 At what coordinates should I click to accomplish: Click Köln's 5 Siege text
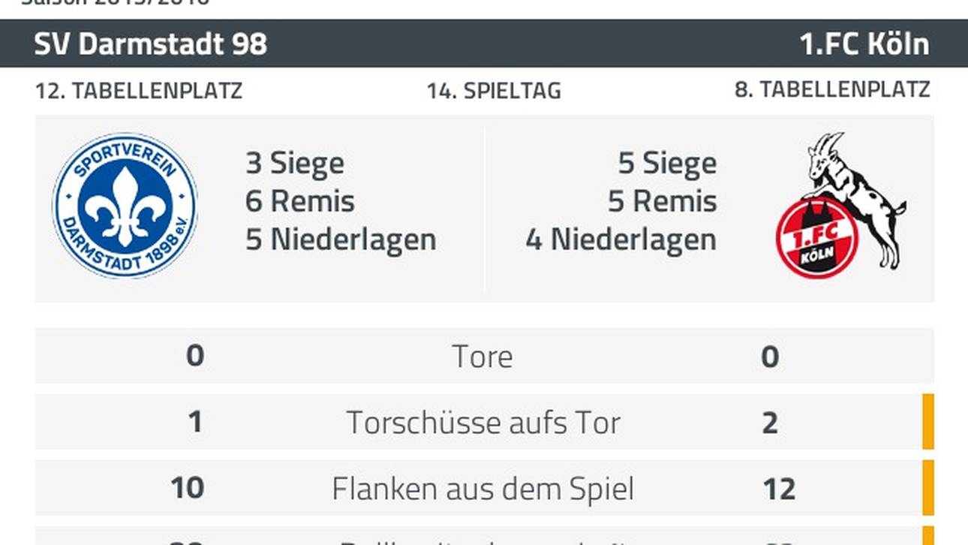coord(667,164)
